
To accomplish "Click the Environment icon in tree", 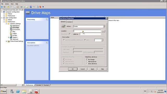I will pos(11,30).
